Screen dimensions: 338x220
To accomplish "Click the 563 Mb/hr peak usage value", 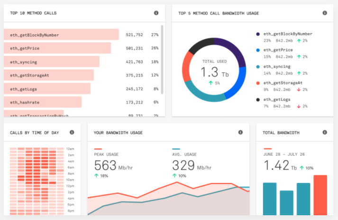I will [113, 165].
